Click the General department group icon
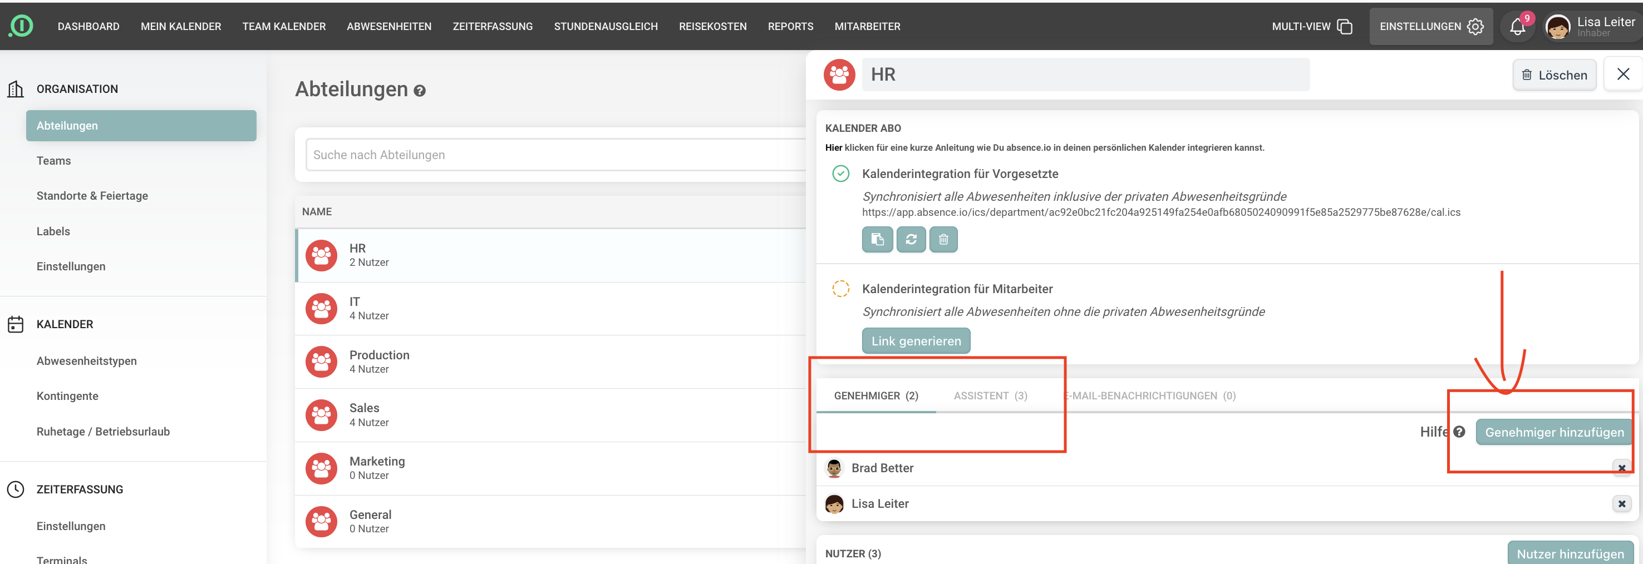The height and width of the screenshot is (564, 1643). pyautogui.click(x=322, y=521)
